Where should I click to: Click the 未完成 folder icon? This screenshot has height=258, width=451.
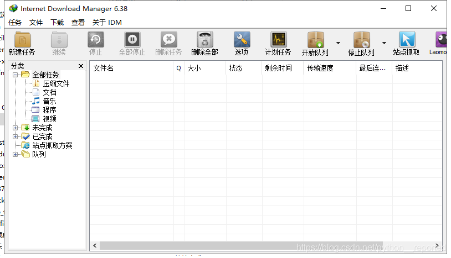[25, 128]
